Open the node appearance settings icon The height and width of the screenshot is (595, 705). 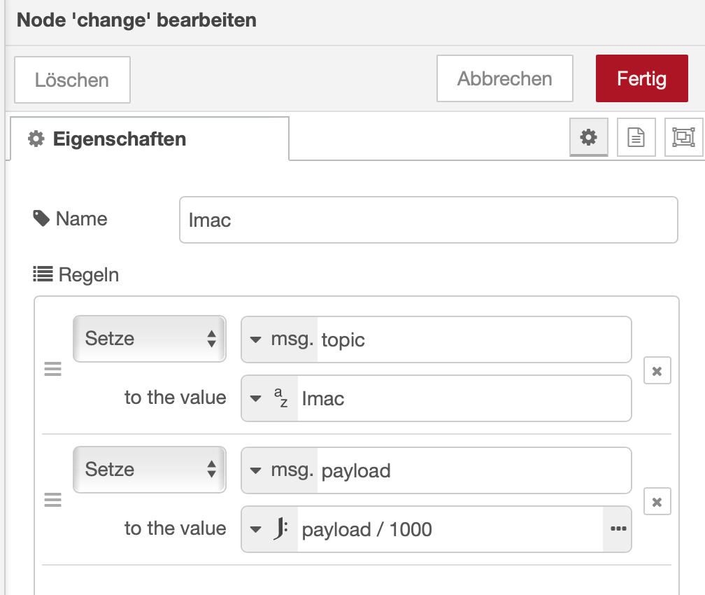coord(683,137)
